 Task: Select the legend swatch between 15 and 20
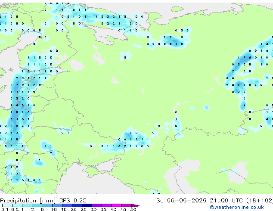(x=67, y=205)
